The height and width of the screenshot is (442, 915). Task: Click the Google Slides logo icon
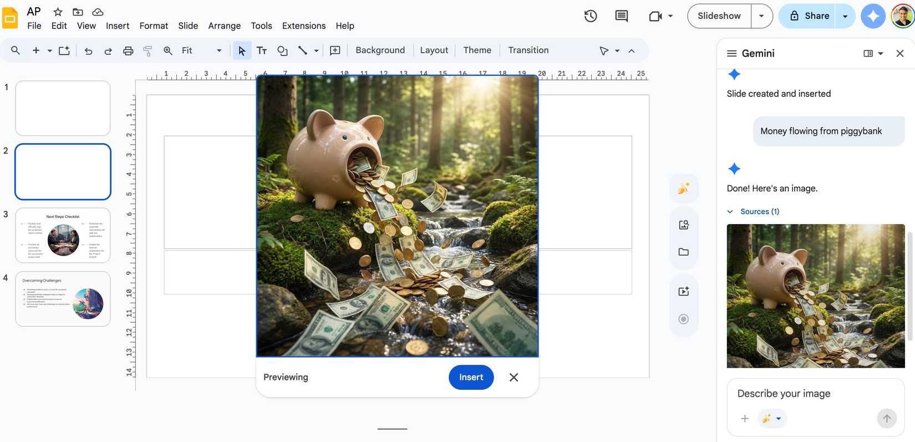pyautogui.click(x=10, y=18)
